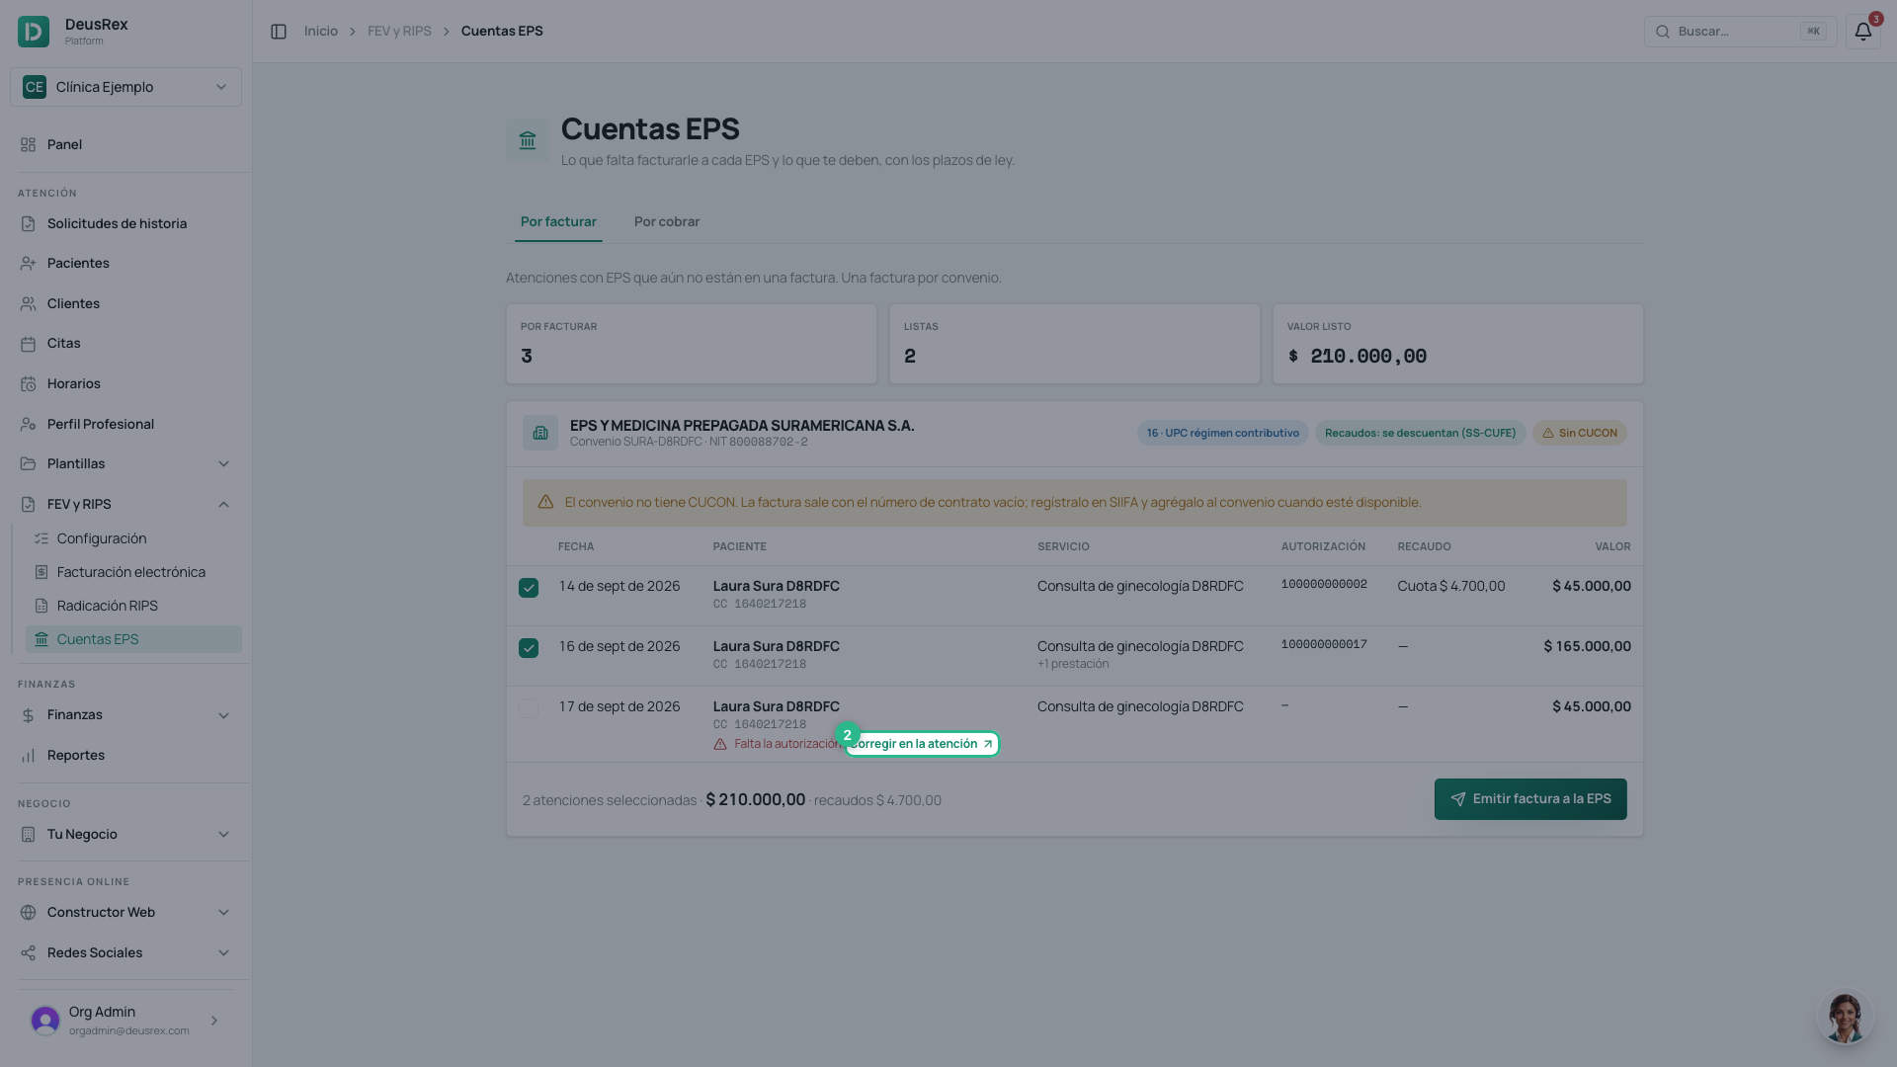1897x1067 pixels.
Task: Click Corregir en la atención link
Action: click(922, 744)
